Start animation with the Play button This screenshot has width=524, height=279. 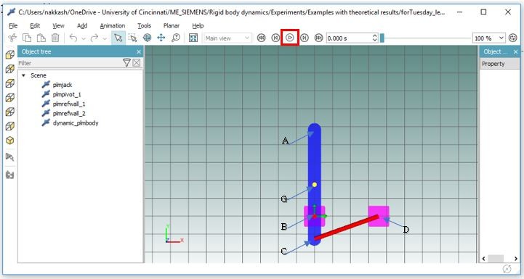point(290,38)
